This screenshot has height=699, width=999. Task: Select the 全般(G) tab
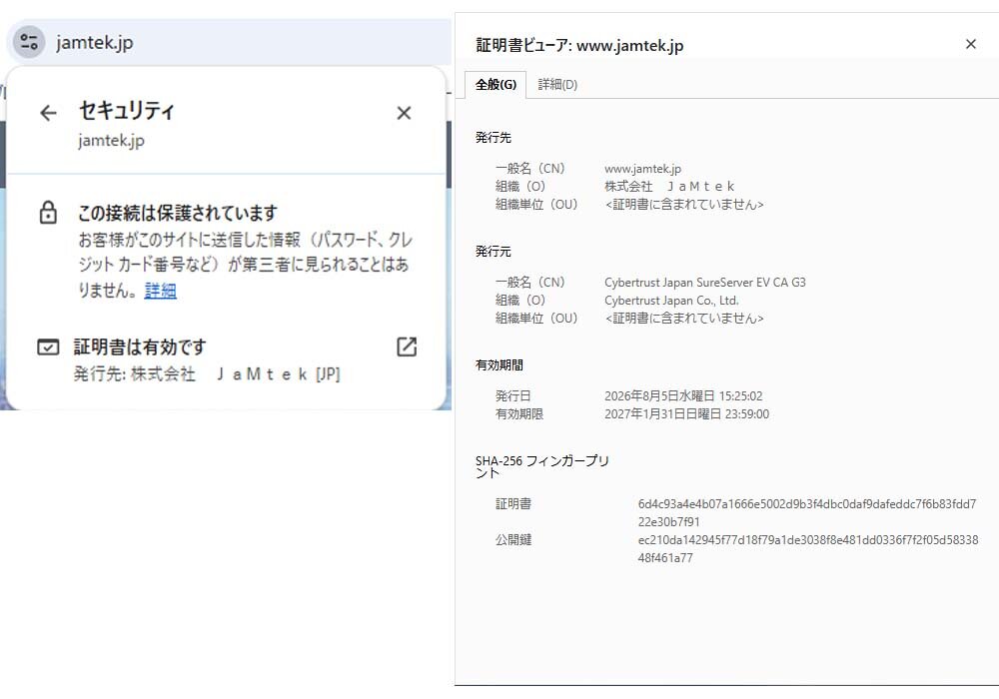pos(496,85)
